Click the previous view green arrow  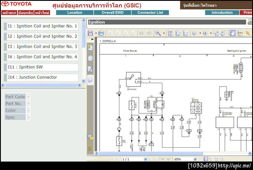142,33
